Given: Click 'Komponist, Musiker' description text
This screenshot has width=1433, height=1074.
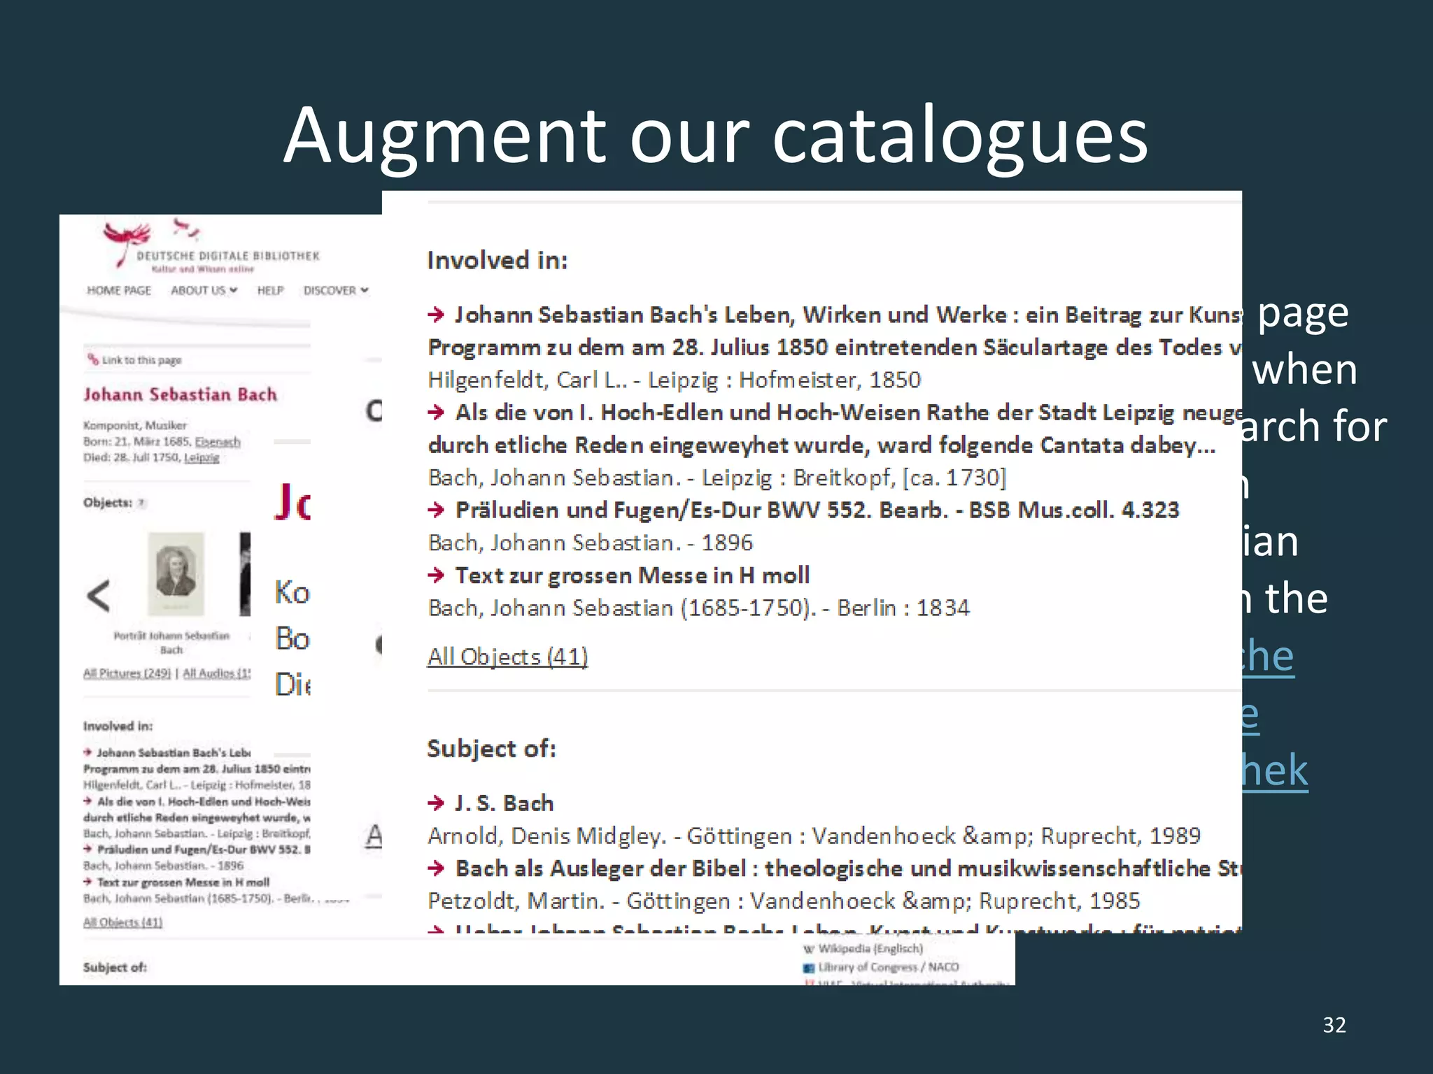Looking at the screenshot, I should pyautogui.click(x=135, y=425).
